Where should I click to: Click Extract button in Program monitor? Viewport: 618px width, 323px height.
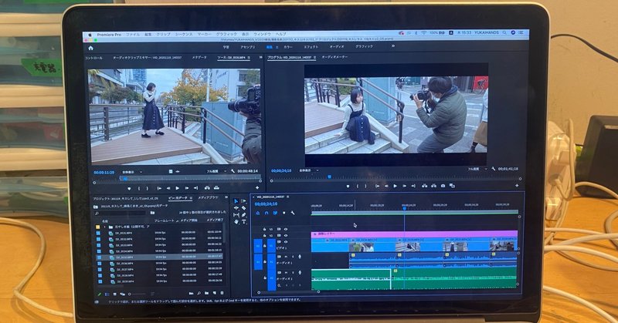433,186
